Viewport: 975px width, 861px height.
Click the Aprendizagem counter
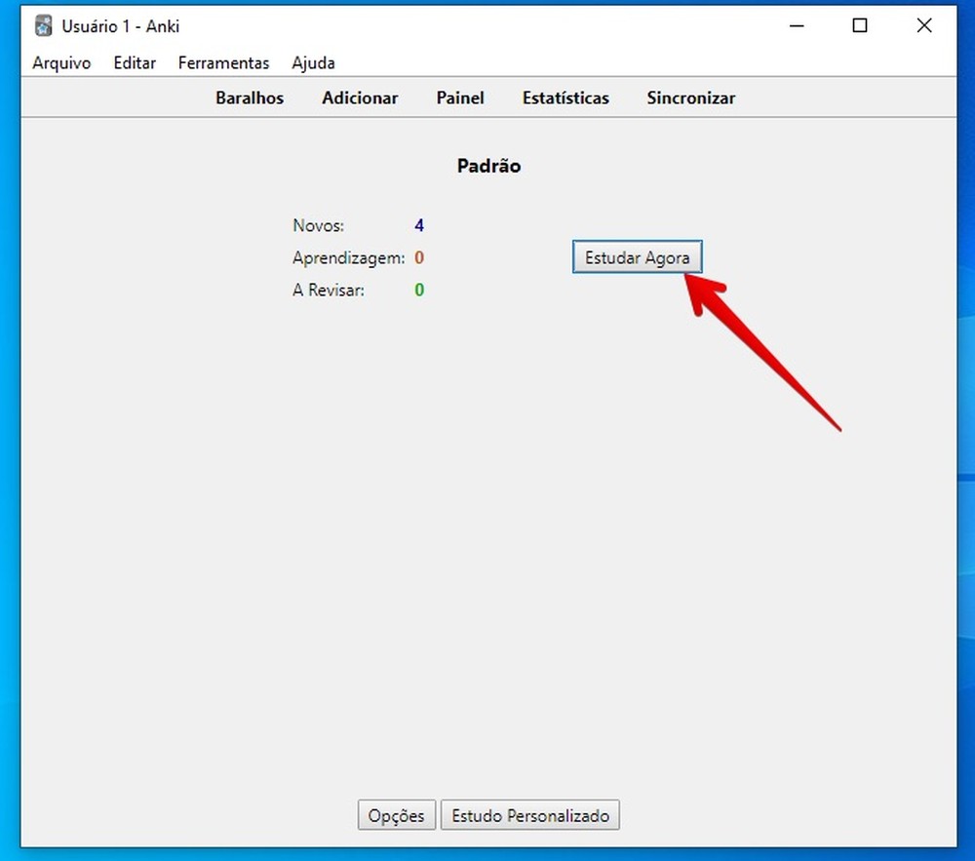pyautogui.click(x=419, y=257)
